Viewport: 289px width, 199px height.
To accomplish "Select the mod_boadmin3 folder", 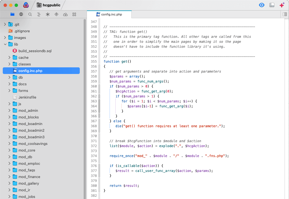I will tap(31, 137).
